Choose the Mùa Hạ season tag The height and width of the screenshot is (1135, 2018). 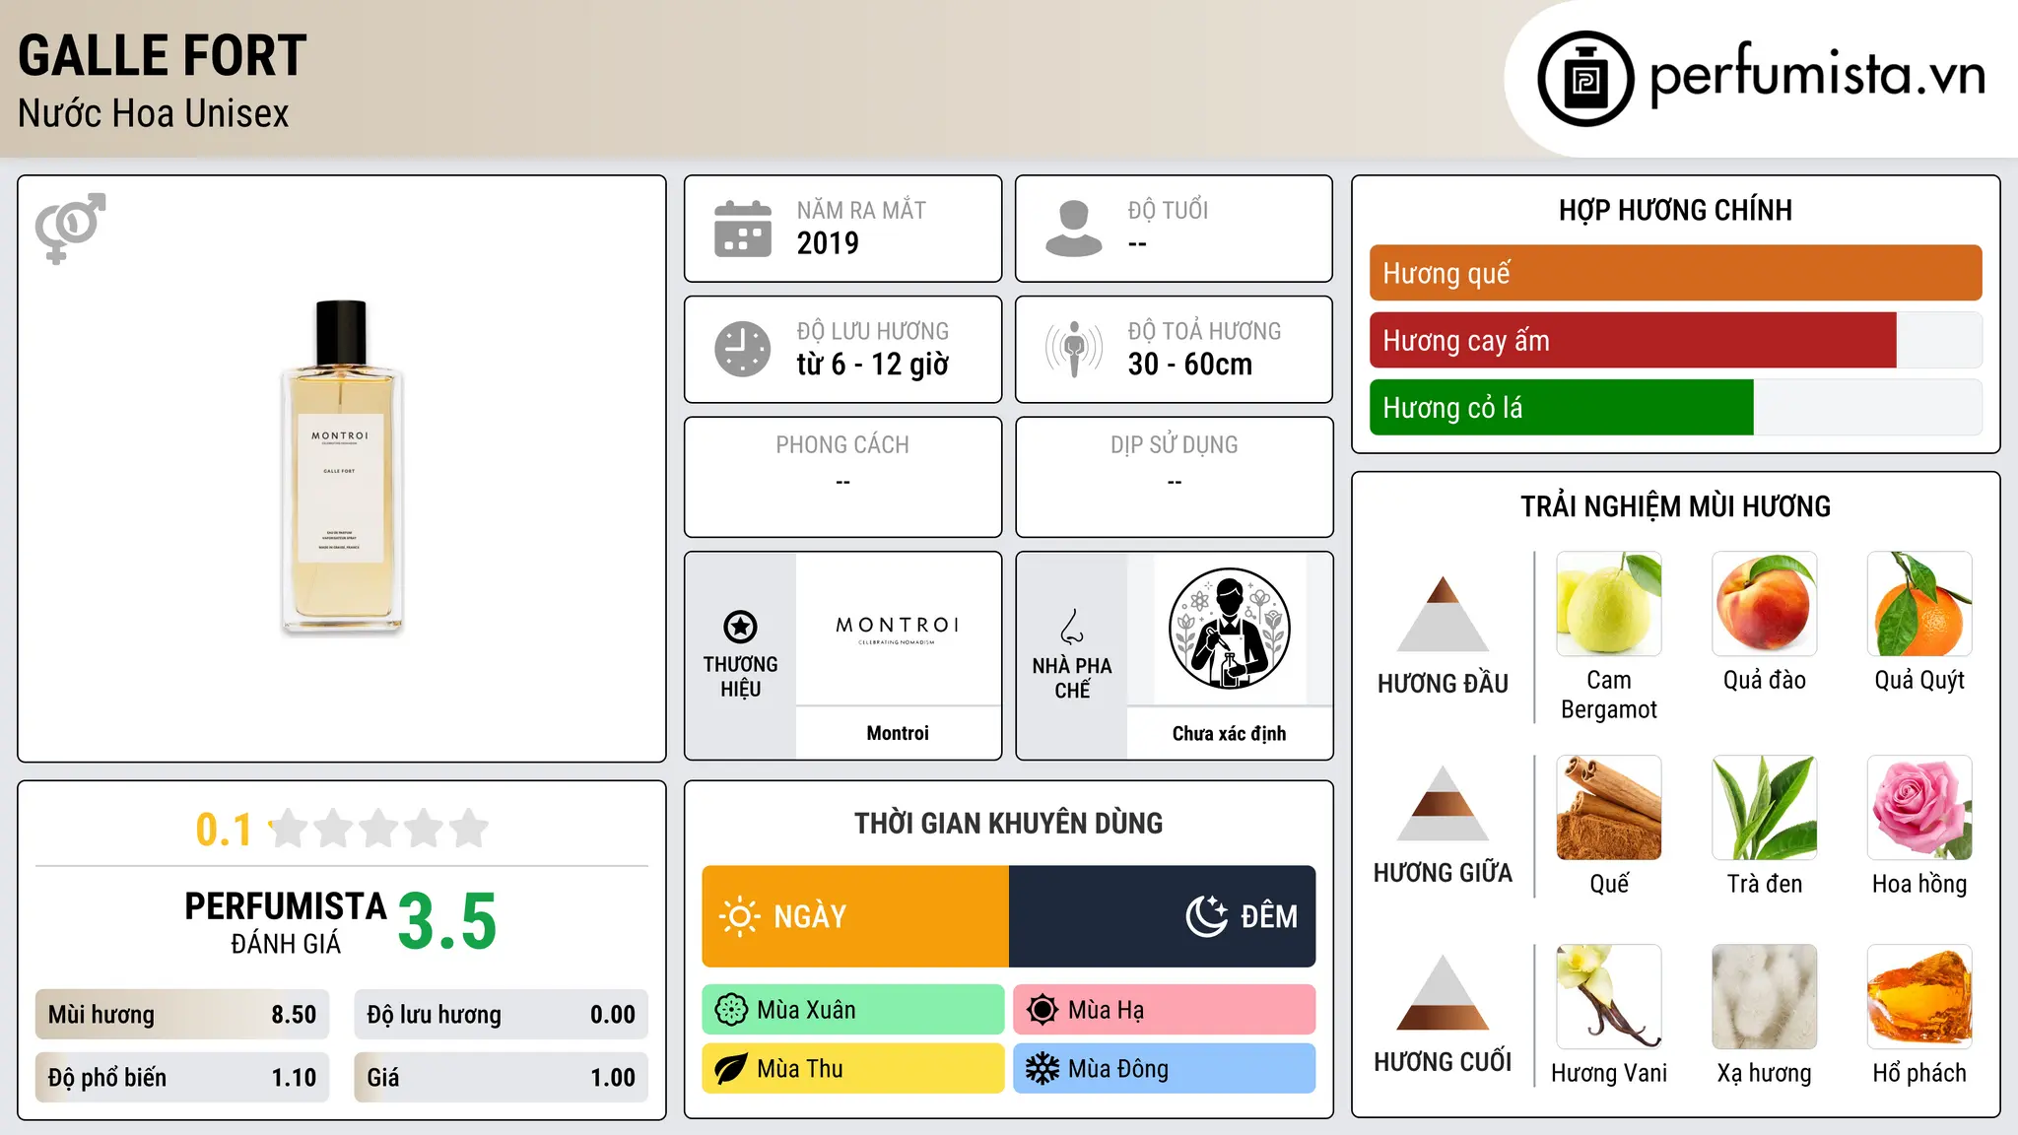click(x=1165, y=1010)
